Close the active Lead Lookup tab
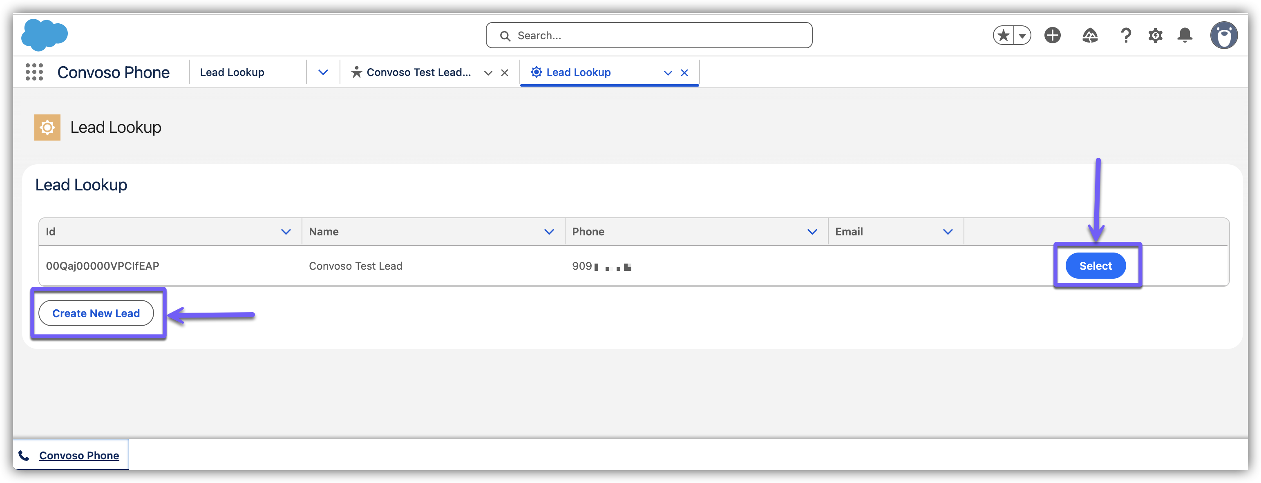The image size is (1261, 483). [684, 72]
